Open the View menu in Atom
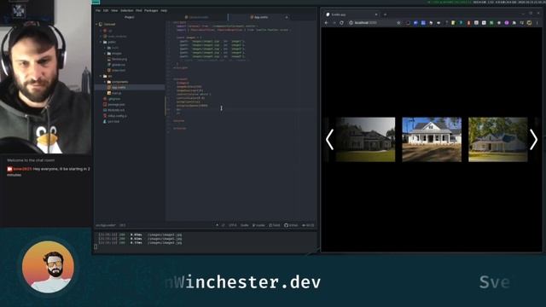This screenshot has width=546, height=307. click(x=114, y=10)
